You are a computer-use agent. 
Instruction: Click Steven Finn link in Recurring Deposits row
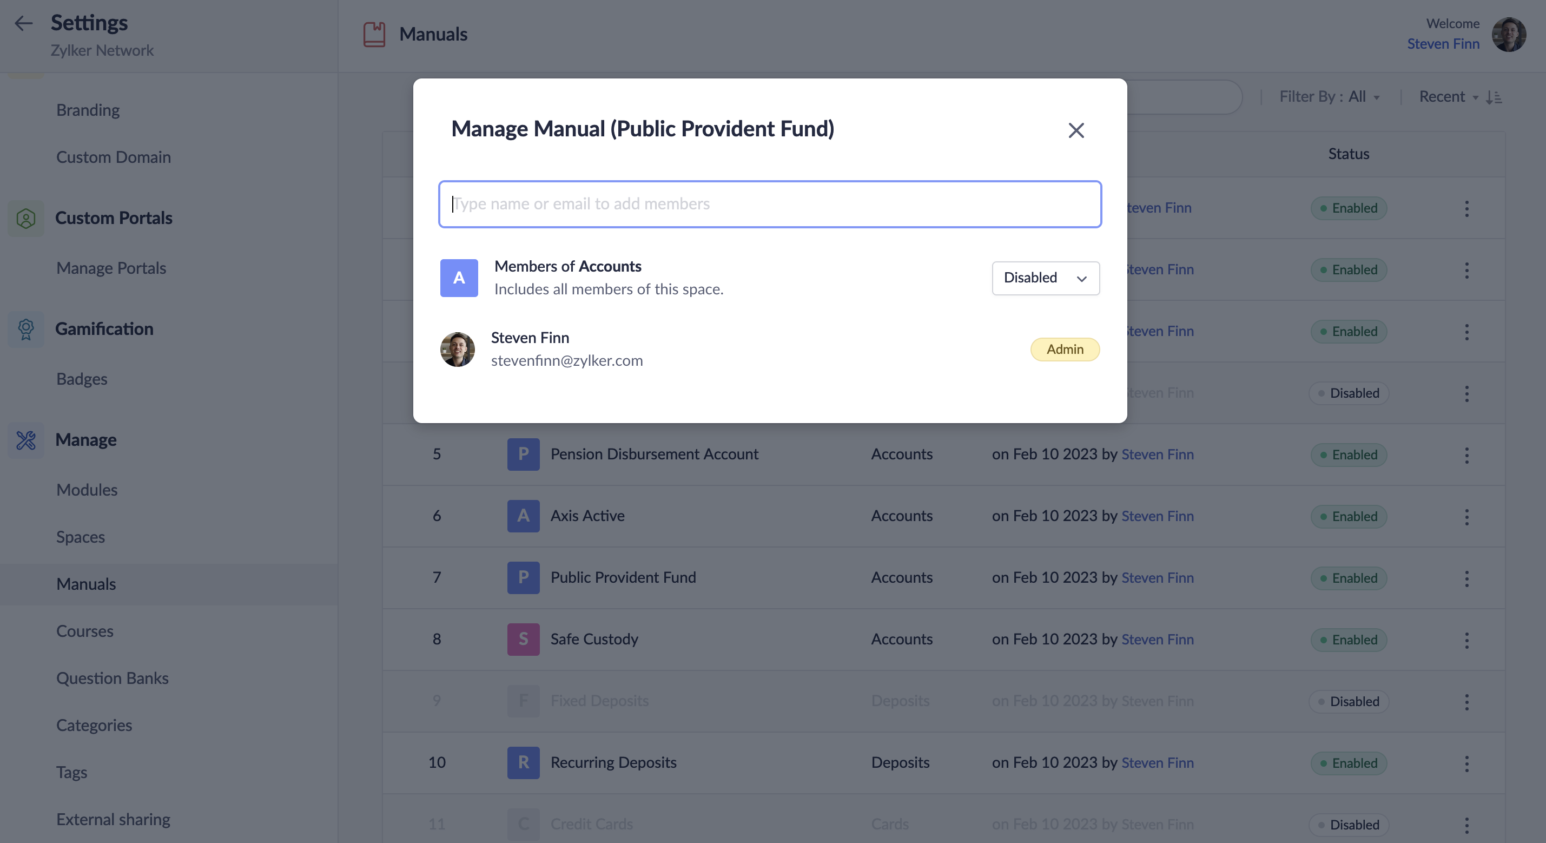(x=1157, y=763)
